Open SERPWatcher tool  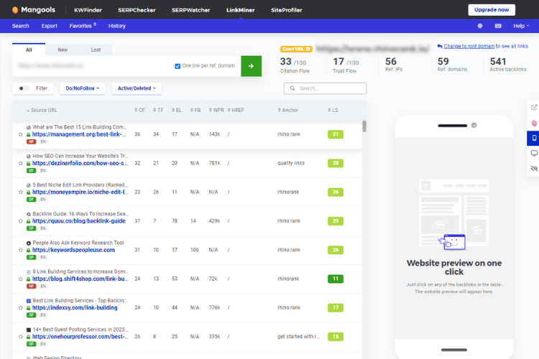pos(190,10)
